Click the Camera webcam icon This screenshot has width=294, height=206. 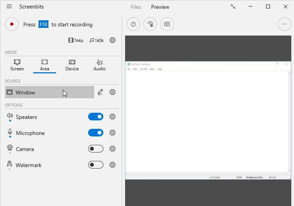(x=10, y=148)
